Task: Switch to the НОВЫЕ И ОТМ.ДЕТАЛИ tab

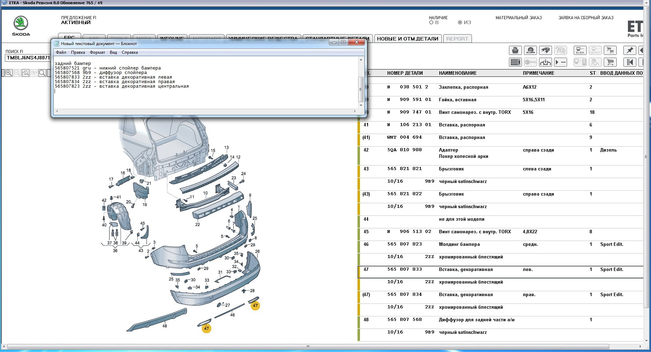Action: [x=407, y=39]
